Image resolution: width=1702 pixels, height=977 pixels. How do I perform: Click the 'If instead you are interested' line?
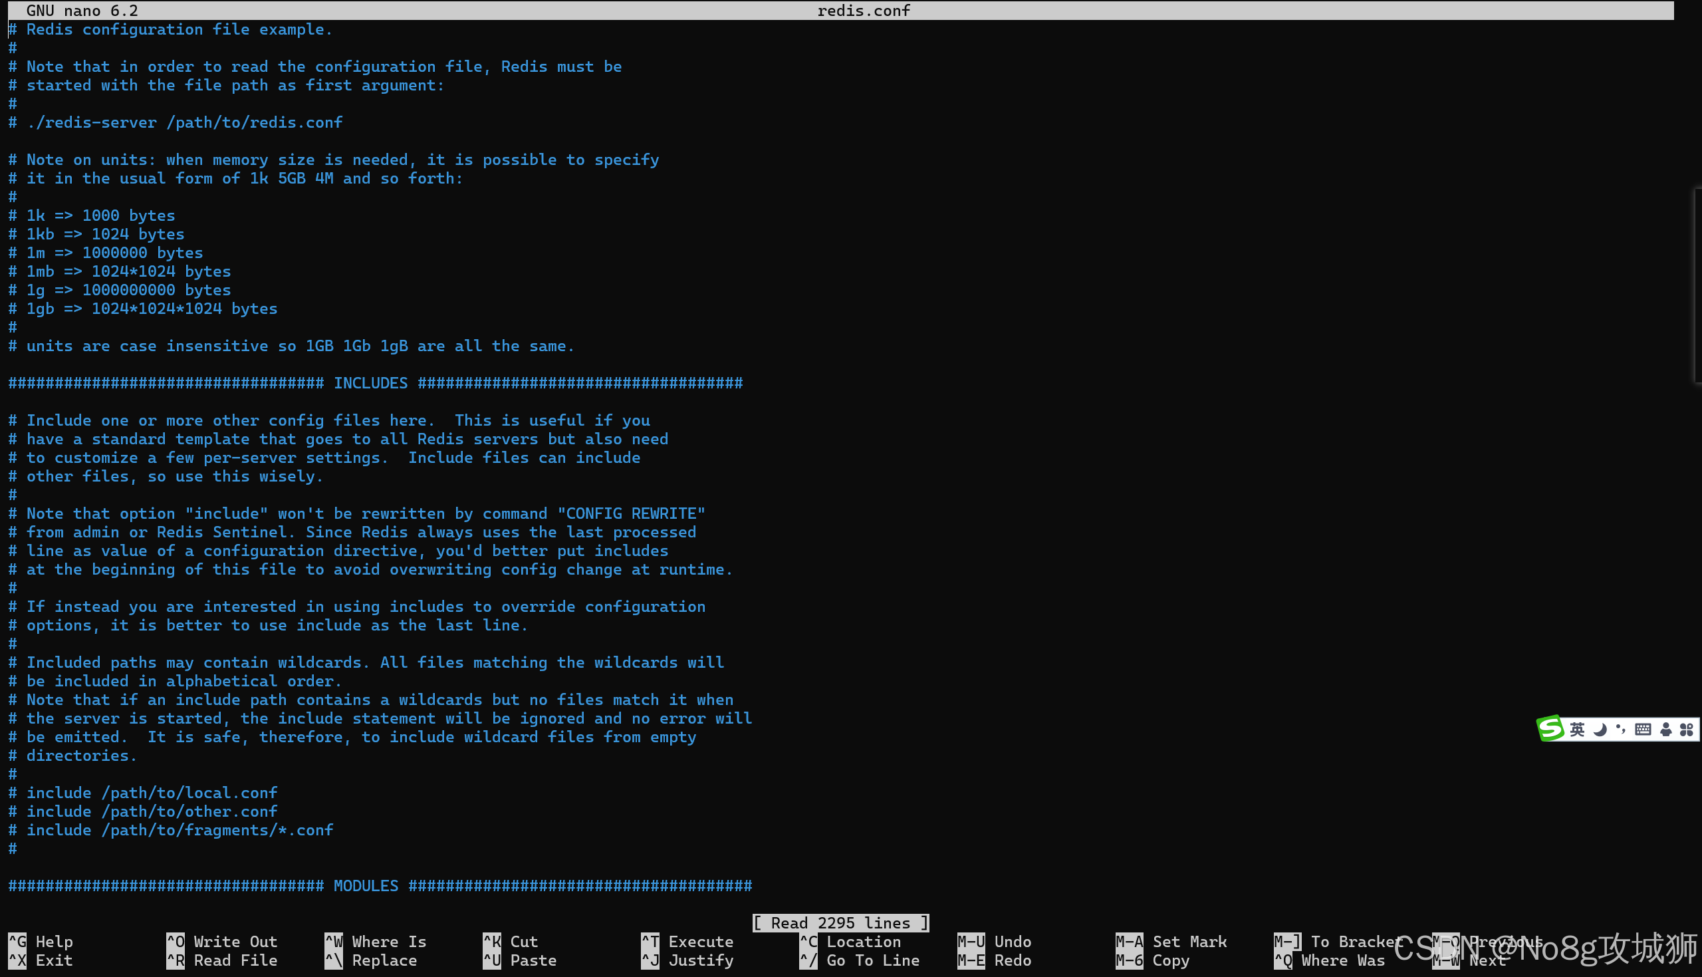(357, 607)
